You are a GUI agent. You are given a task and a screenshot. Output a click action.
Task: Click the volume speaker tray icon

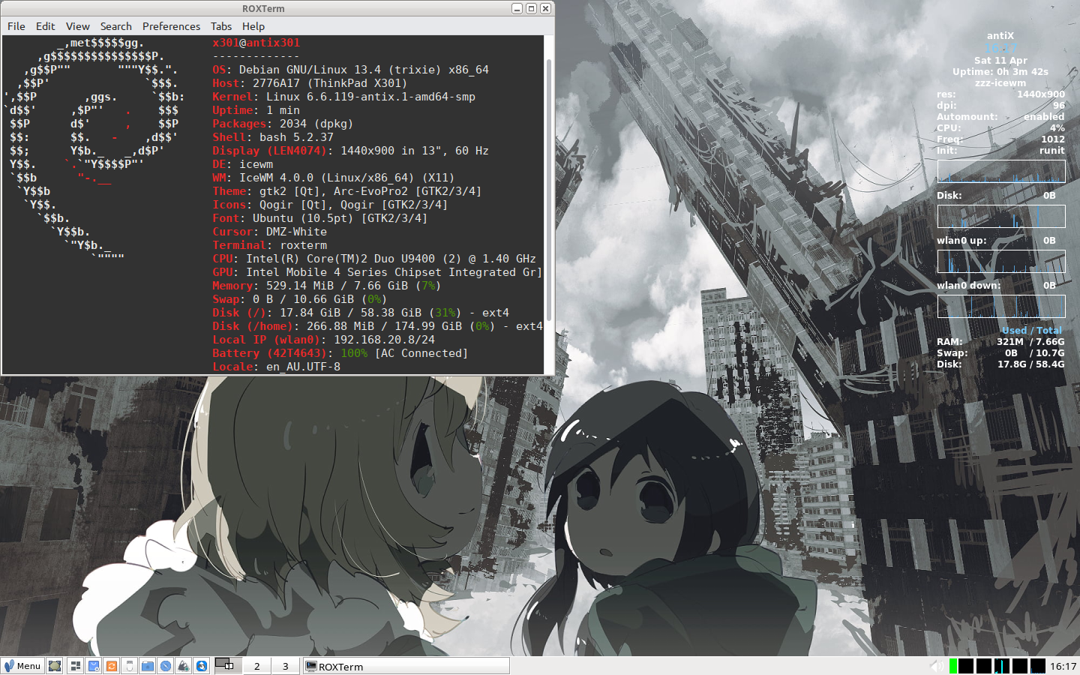tap(937, 666)
